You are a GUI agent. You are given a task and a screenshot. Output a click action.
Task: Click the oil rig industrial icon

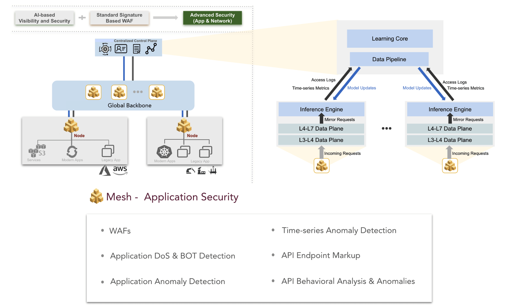coord(213,170)
